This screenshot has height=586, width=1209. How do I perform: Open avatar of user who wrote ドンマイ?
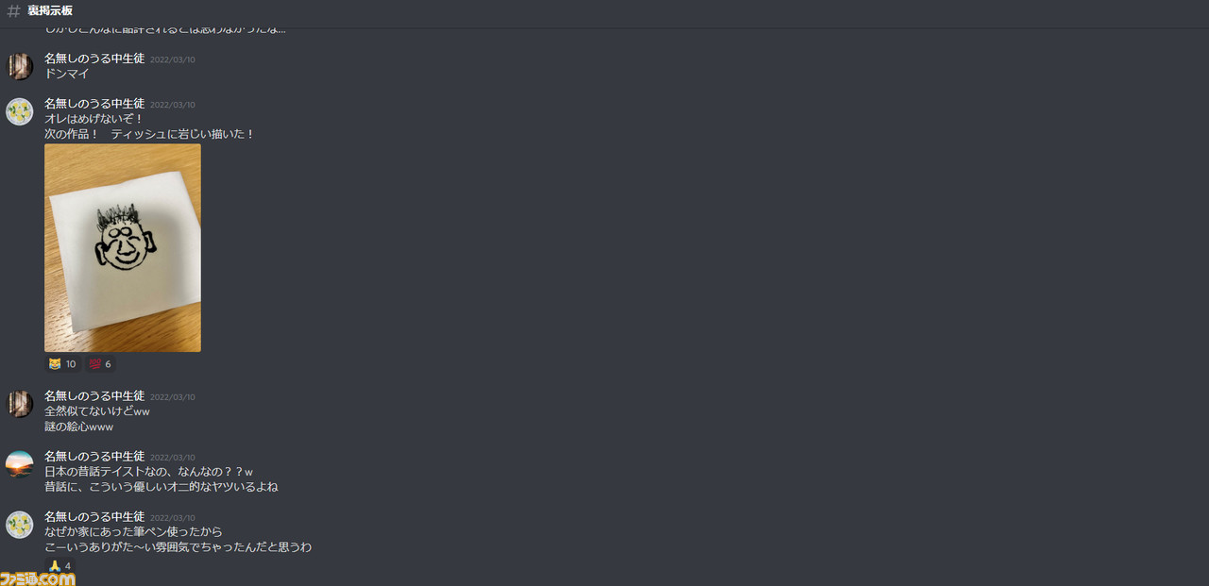click(20, 66)
